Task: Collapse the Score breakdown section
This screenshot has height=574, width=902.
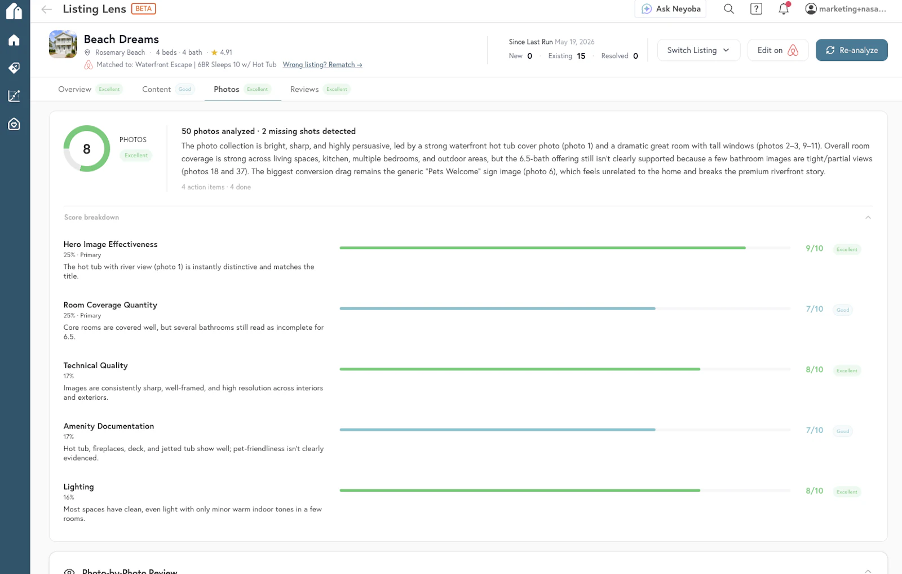Action: click(x=868, y=217)
